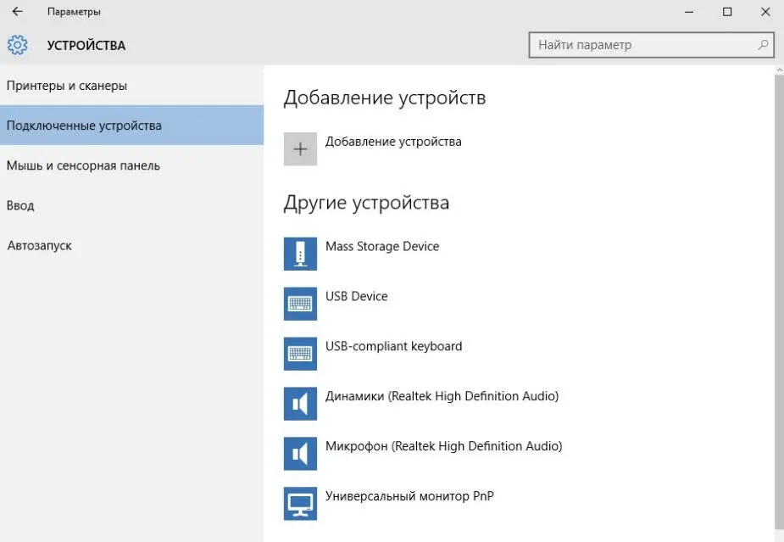Click the plus icon to add device

(300, 149)
